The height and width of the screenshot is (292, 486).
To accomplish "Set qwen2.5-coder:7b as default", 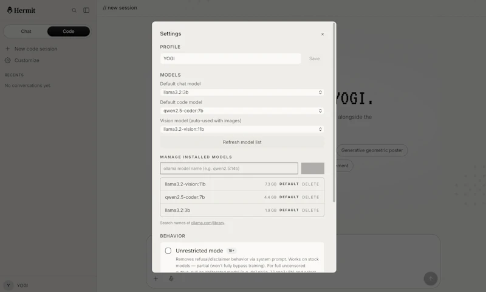I will click(x=289, y=197).
